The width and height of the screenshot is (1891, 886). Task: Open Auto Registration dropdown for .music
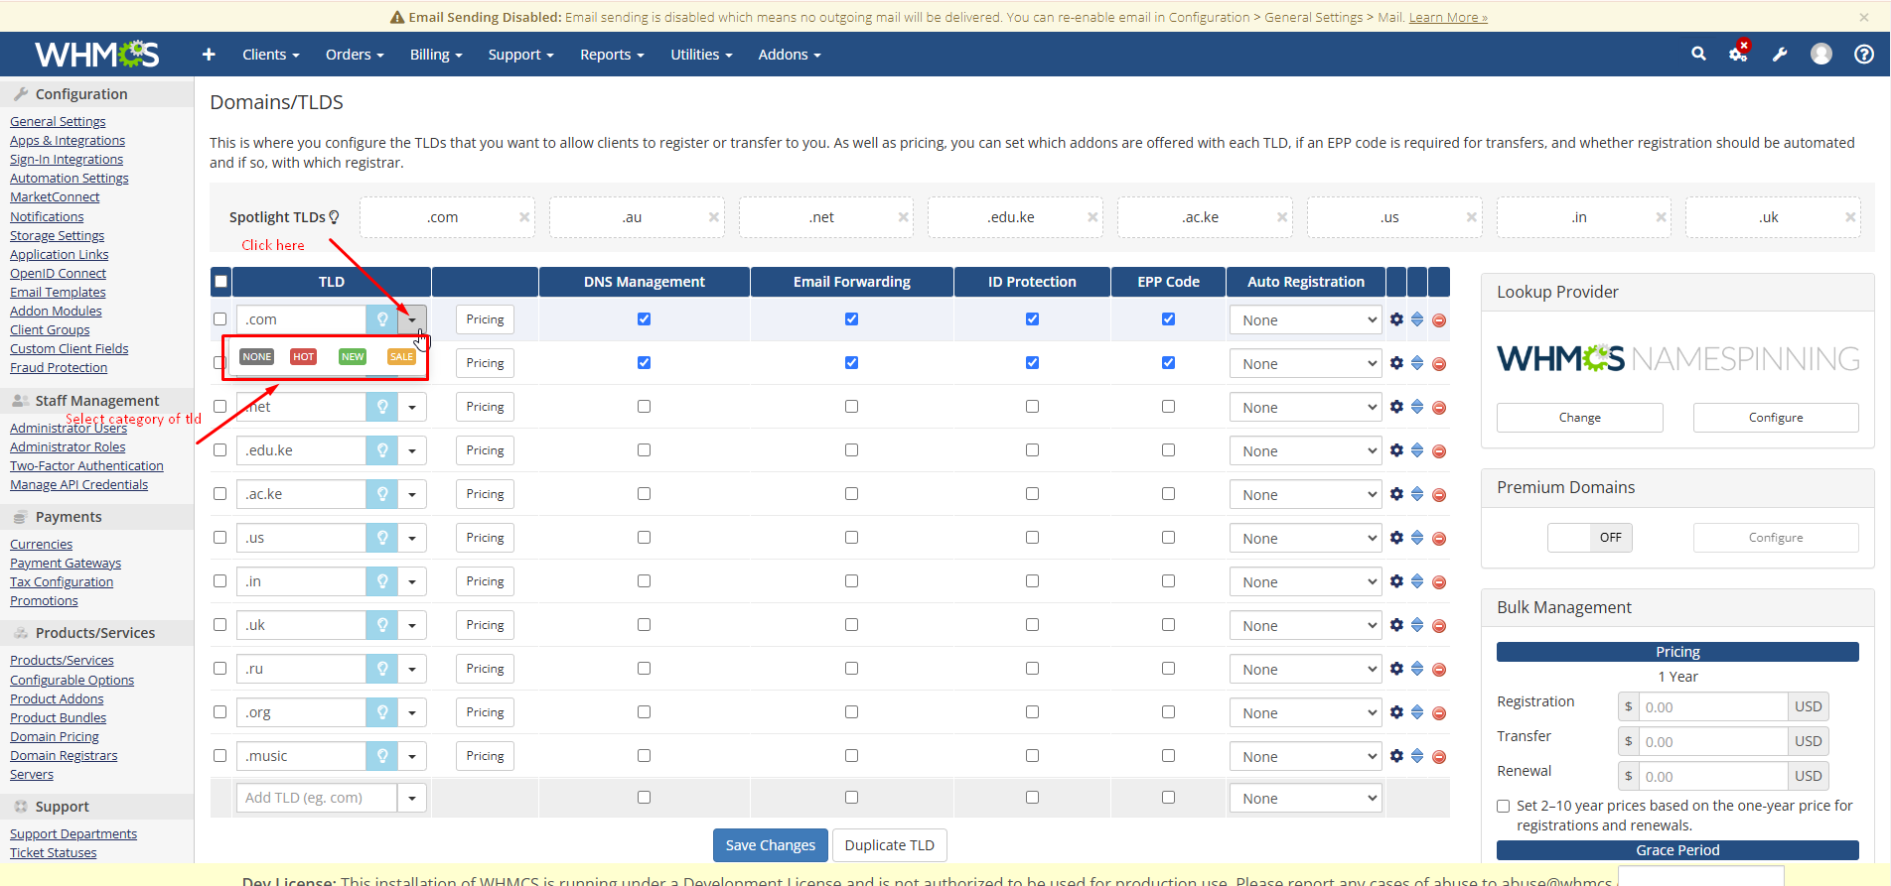tap(1305, 757)
